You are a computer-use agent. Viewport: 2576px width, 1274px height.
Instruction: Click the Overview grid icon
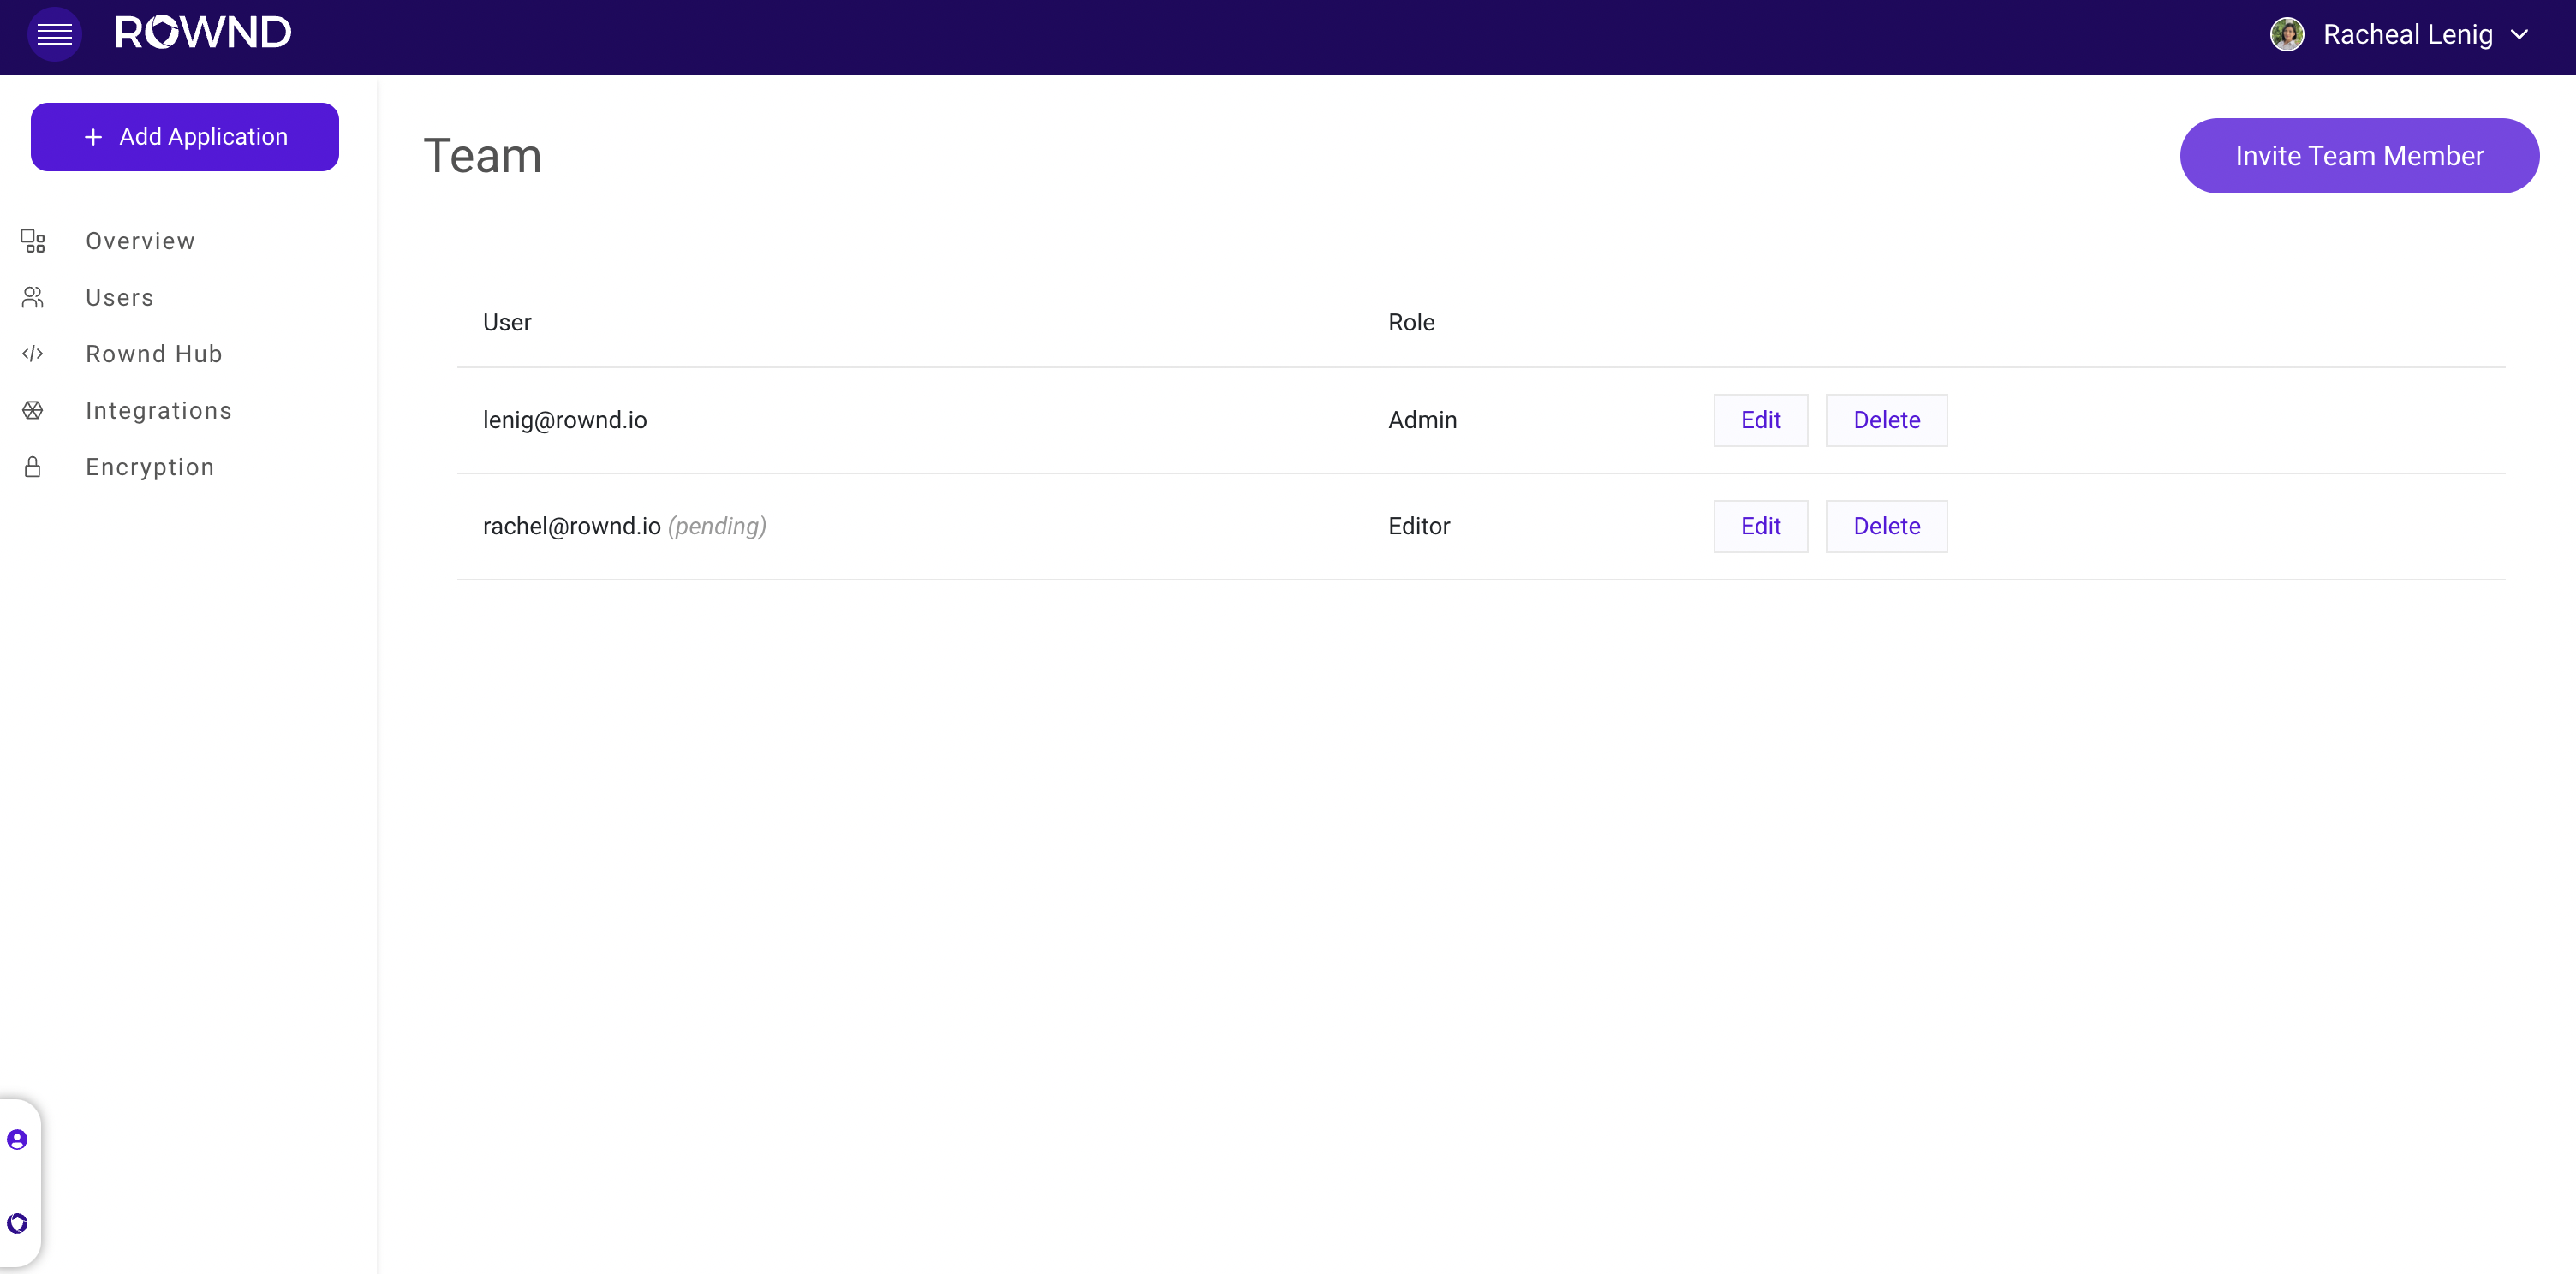33,241
